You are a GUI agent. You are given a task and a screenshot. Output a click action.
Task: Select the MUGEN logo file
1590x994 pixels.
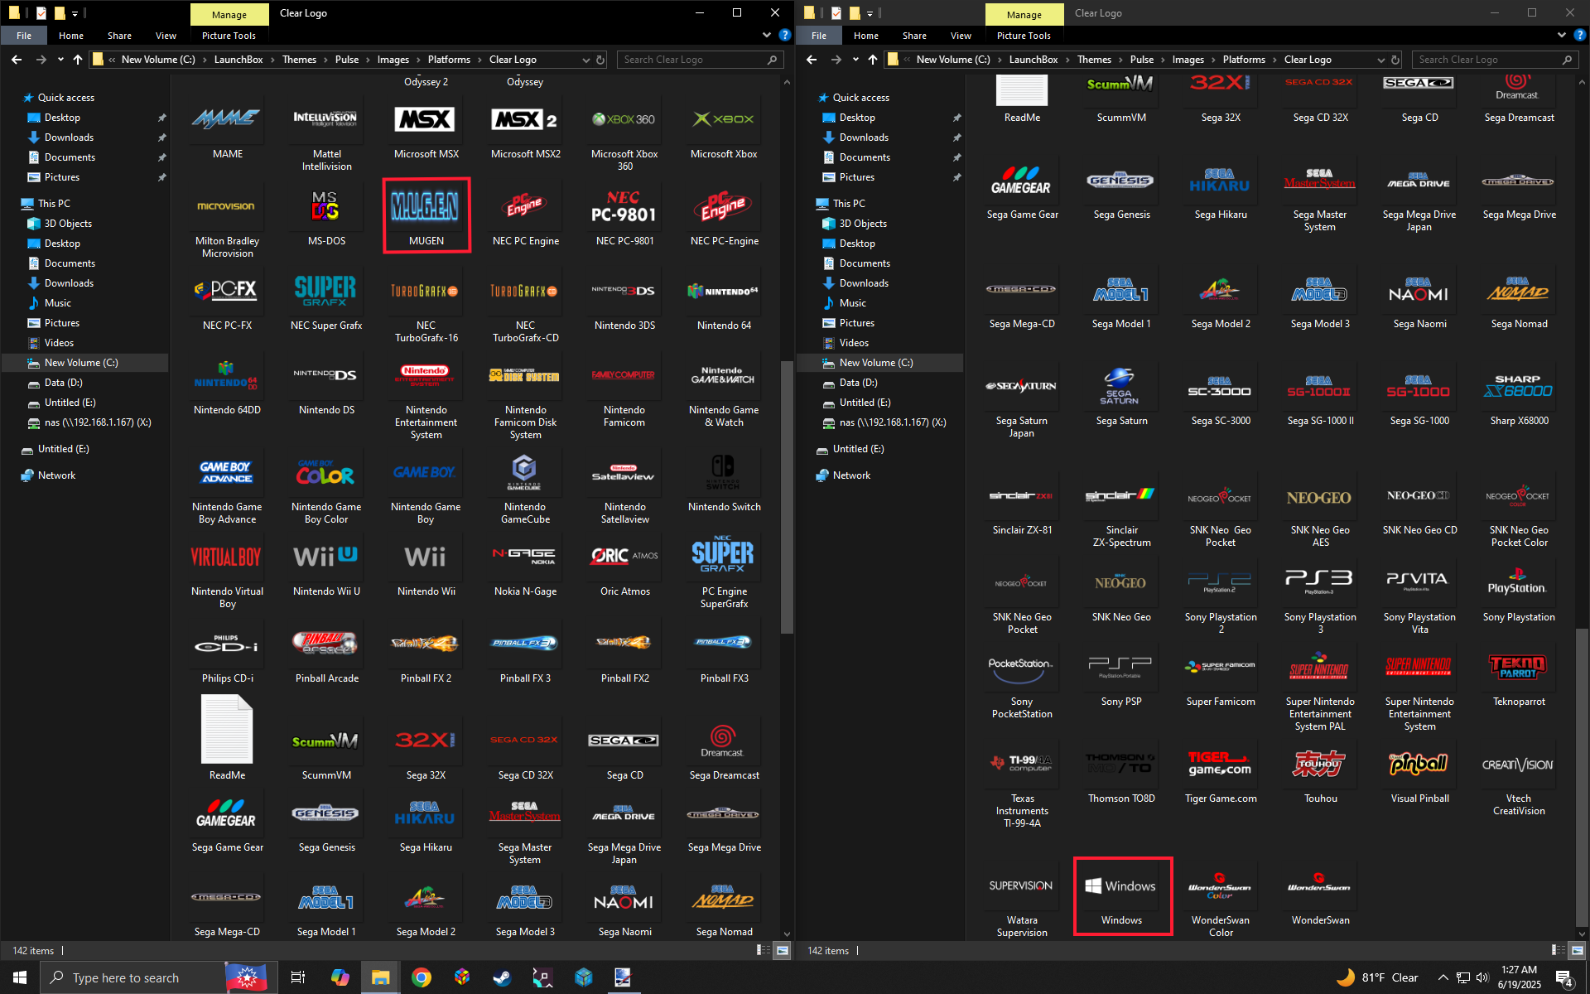426,215
